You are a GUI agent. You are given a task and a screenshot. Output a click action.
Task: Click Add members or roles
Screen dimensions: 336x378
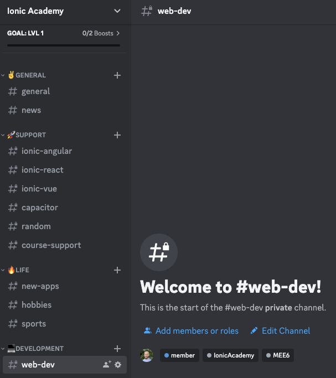[x=191, y=331]
